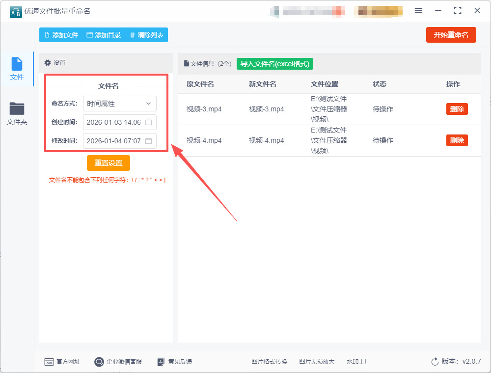Click the app logo icon in title bar
The image size is (491, 373).
tap(16, 12)
